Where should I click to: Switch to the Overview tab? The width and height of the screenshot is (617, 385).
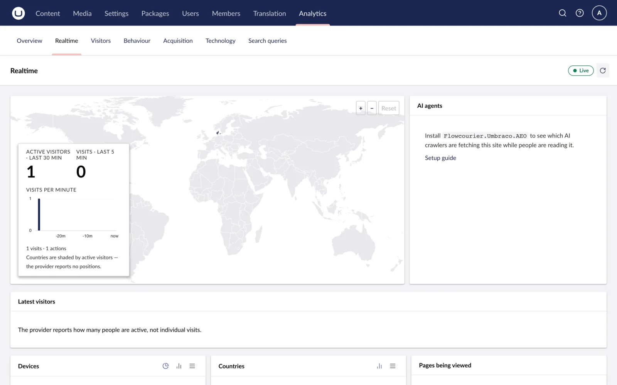coord(29,41)
